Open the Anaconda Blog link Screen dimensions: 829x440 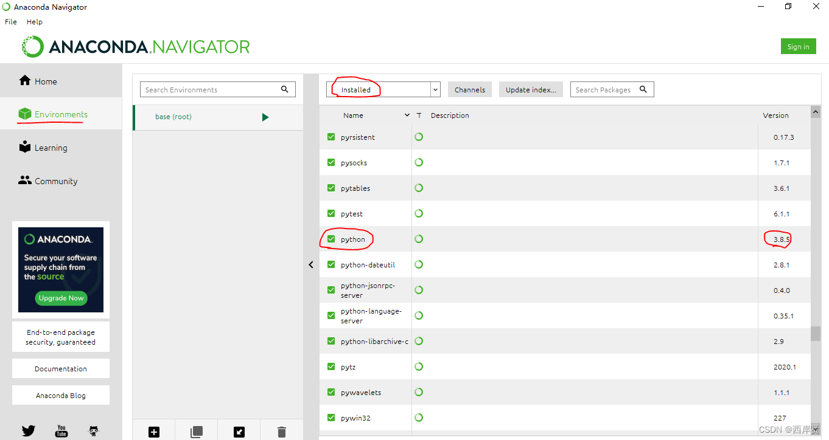pyautogui.click(x=61, y=395)
